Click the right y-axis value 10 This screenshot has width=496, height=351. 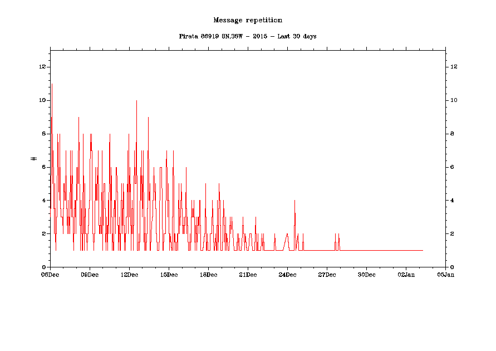(x=454, y=100)
